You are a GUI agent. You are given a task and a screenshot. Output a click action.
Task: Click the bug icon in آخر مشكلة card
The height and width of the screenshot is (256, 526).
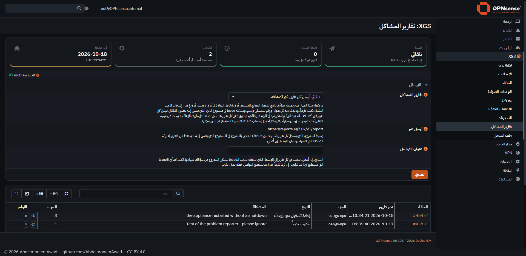(x=17, y=48)
